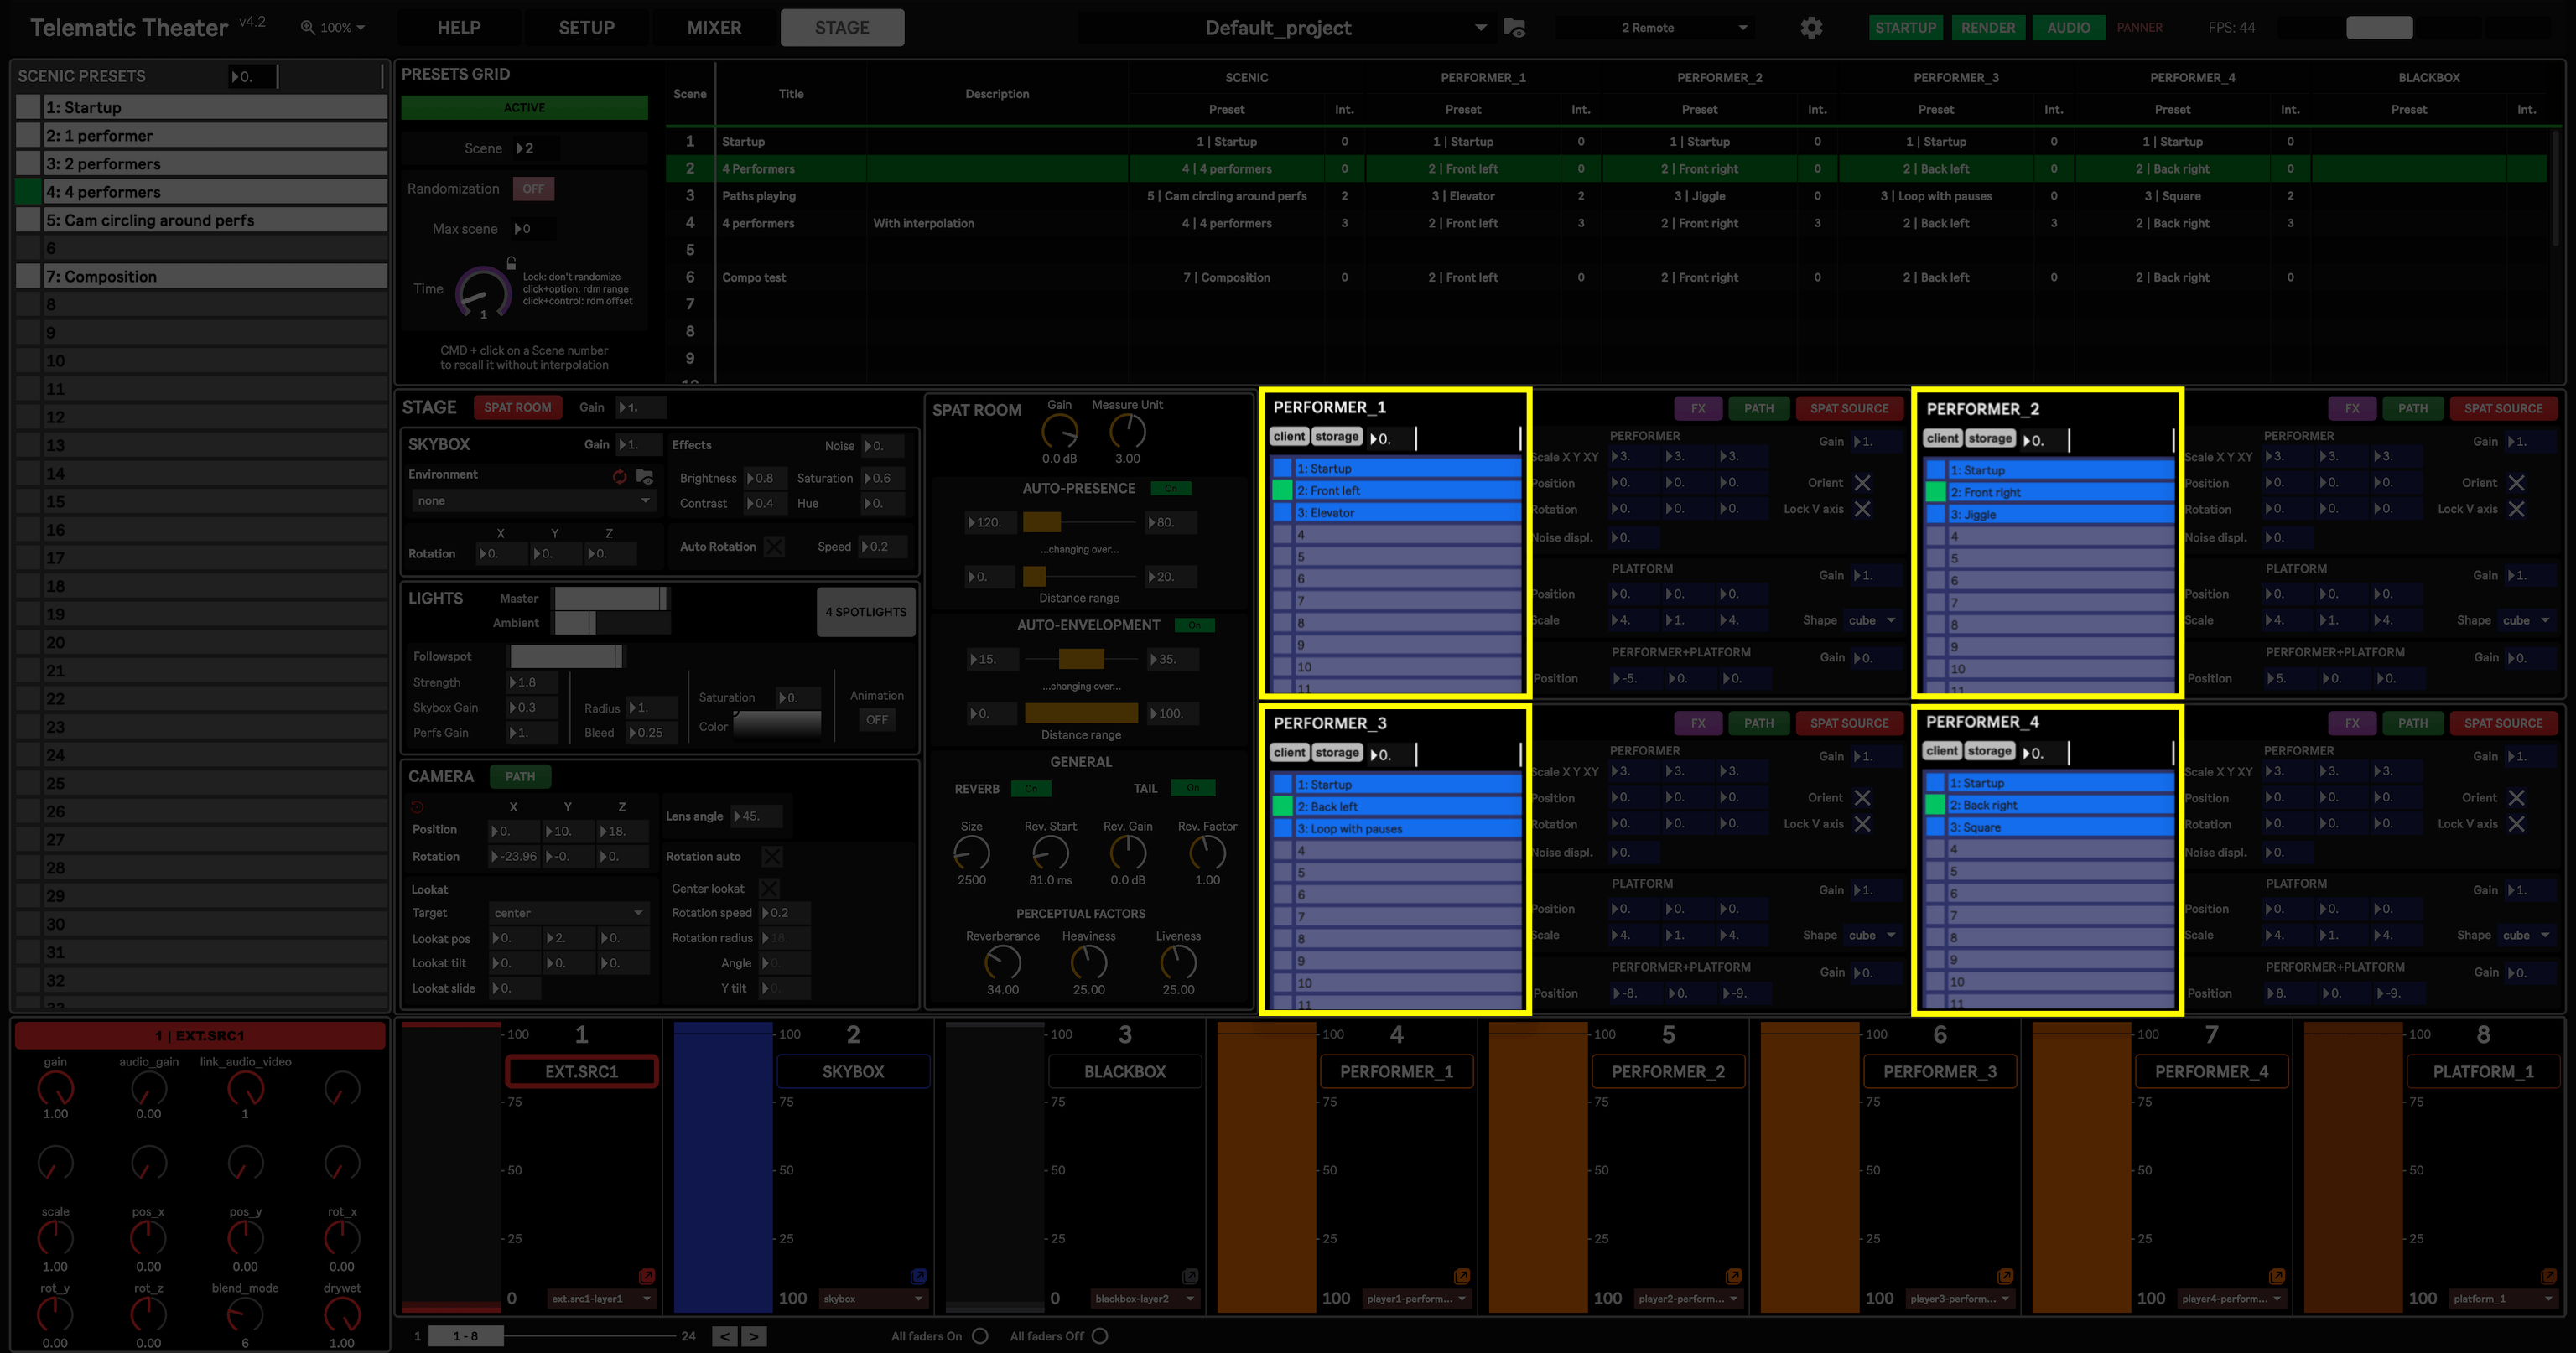Image resolution: width=2576 pixels, height=1353 pixels.
Task: Click the Spat Room Gain knob
Action: click(1059, 432)
